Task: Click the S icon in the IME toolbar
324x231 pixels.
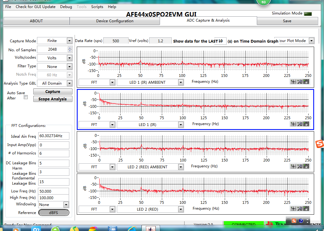Action: [x=294, y=221]
